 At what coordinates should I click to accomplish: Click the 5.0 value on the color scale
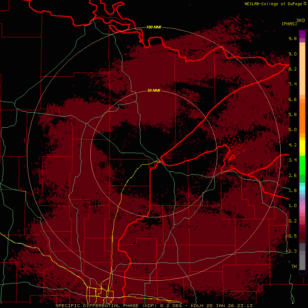click(x=293, y=130)
